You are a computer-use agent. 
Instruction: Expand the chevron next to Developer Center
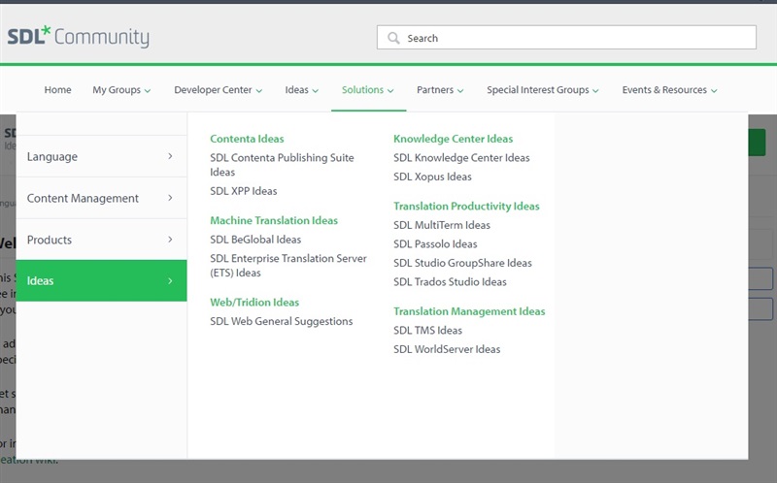[259, 90]
